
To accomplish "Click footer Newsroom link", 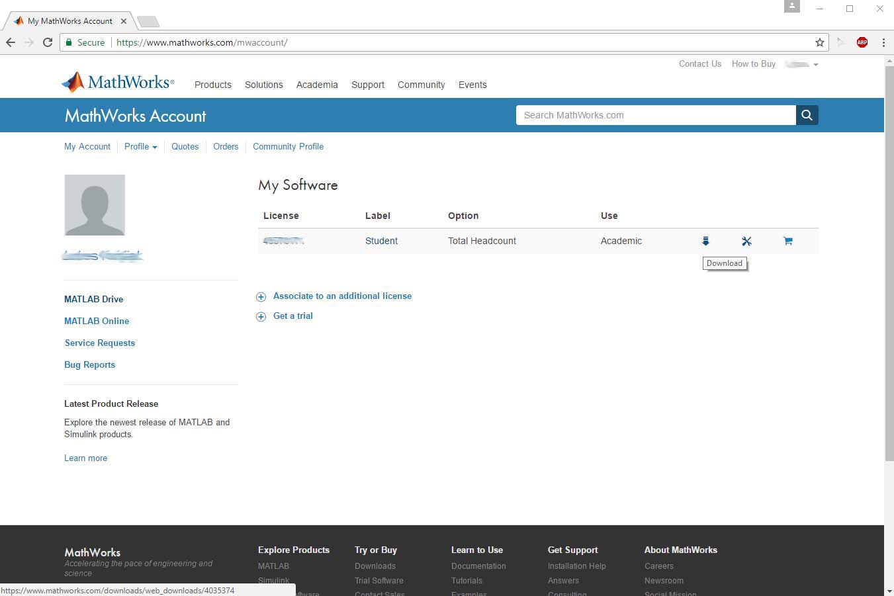I will pyautogui.click(x=664, y=581).
